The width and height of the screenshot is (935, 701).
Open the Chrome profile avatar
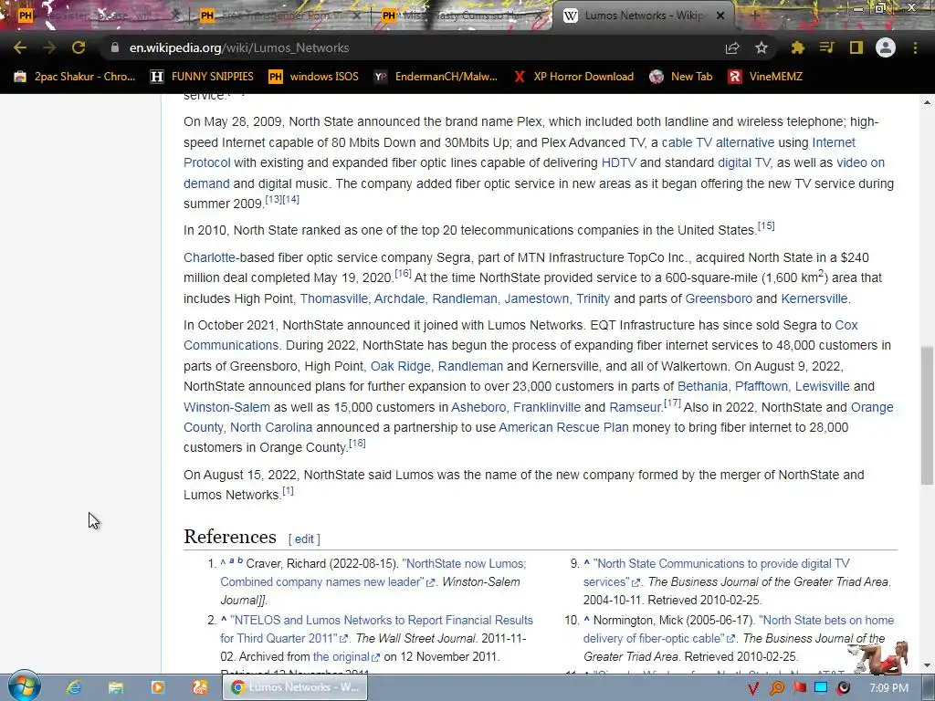pos(886,47)
